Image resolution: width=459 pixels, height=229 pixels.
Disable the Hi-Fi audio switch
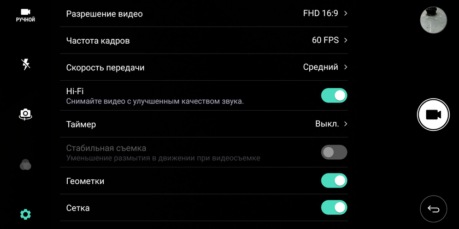point(334,96)
